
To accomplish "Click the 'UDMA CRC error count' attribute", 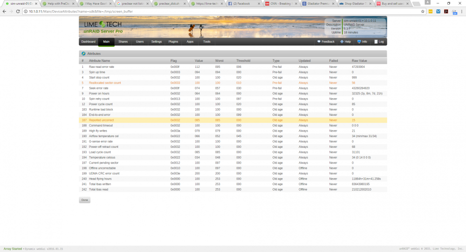I will 104,173.
